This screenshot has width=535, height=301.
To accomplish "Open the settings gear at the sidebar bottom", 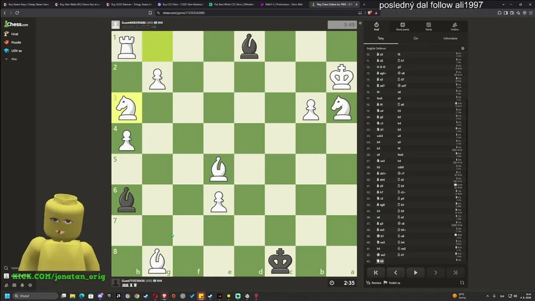I will [x=30, y=285].
